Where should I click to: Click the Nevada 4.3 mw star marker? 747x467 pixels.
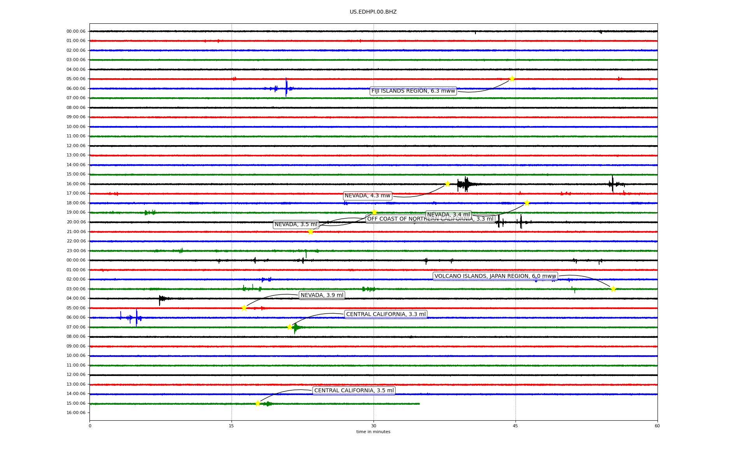(x=447, y=184)
